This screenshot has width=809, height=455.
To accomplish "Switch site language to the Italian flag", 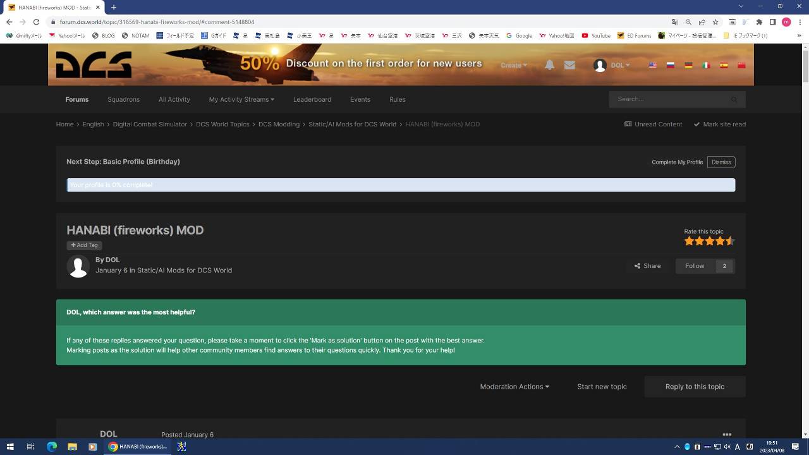I will (706, 65).
